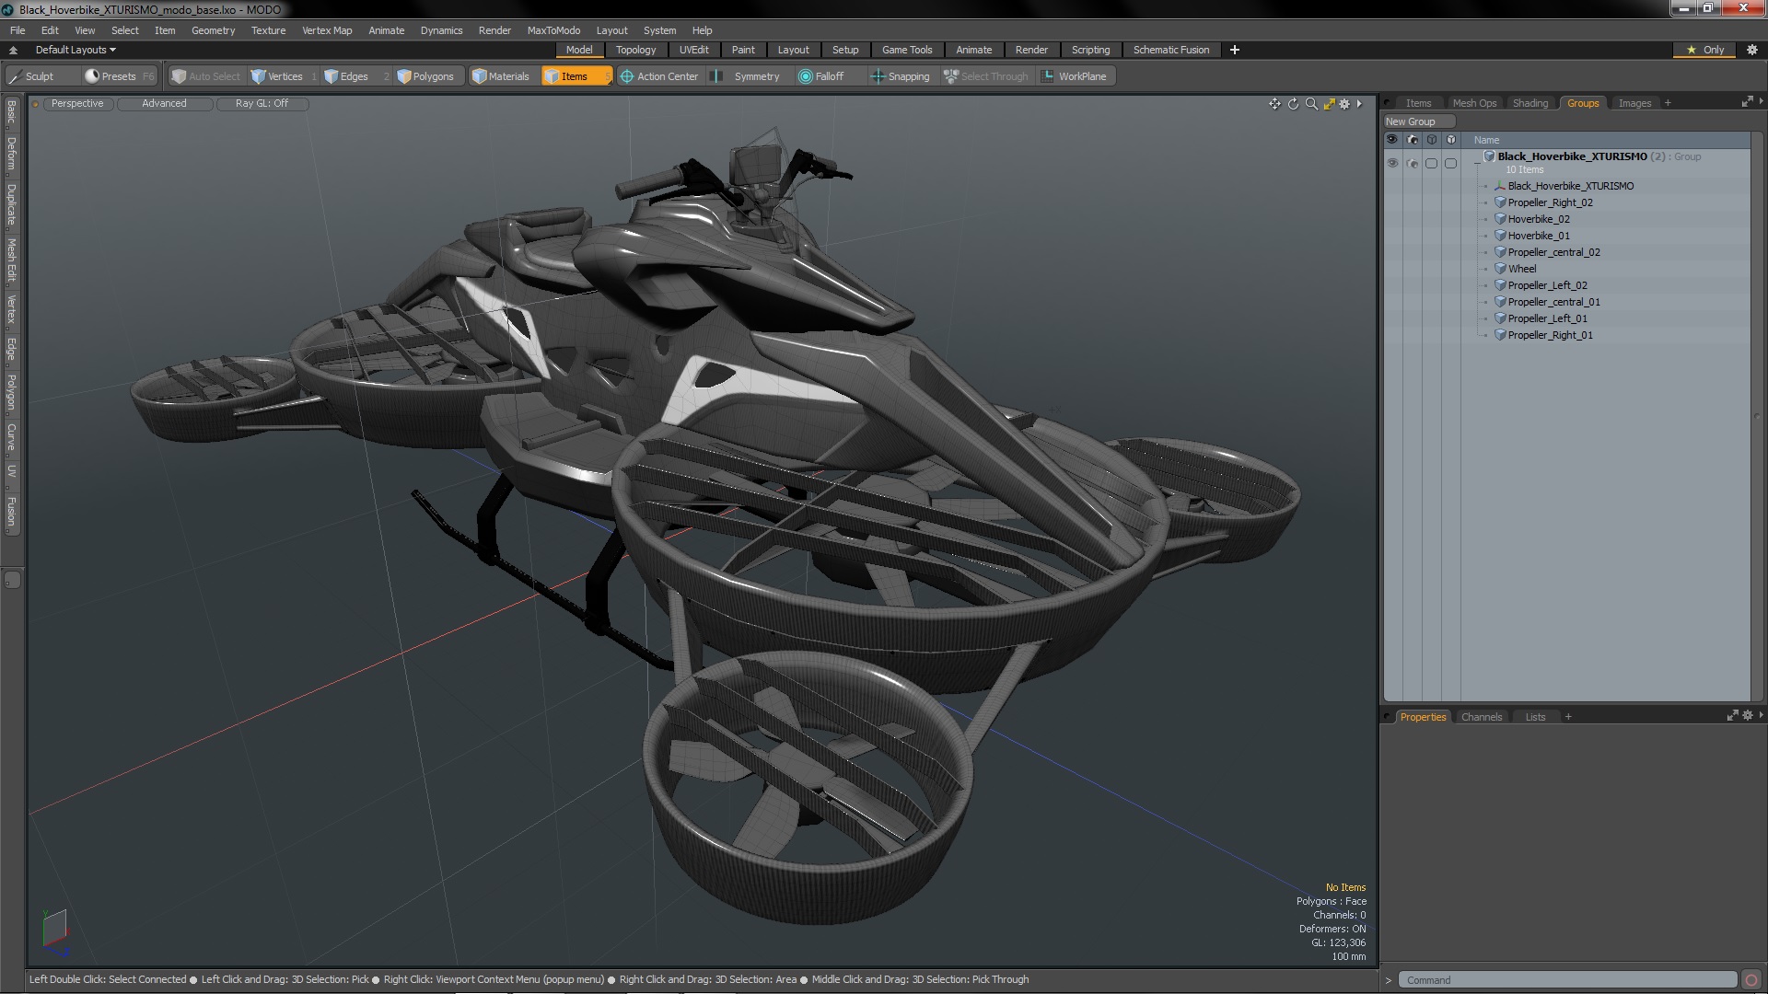Image resolution: width=1768 pixels, height=994 pixels.
Task: Toggle the Only star button
Action: [1704, 50]
